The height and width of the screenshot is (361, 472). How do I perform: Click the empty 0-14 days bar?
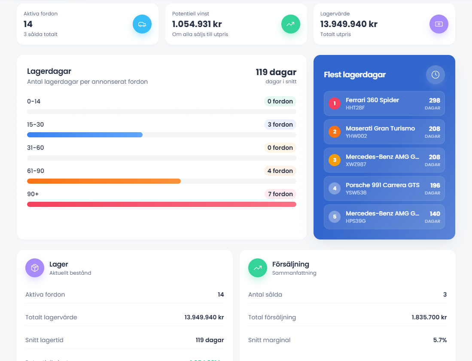(161, 112)
